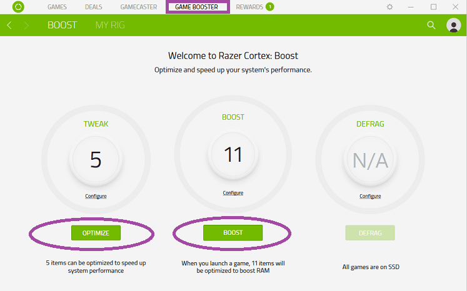Switch to the My Rig sub-tab

pyautogui.click(x=110, y=26)
